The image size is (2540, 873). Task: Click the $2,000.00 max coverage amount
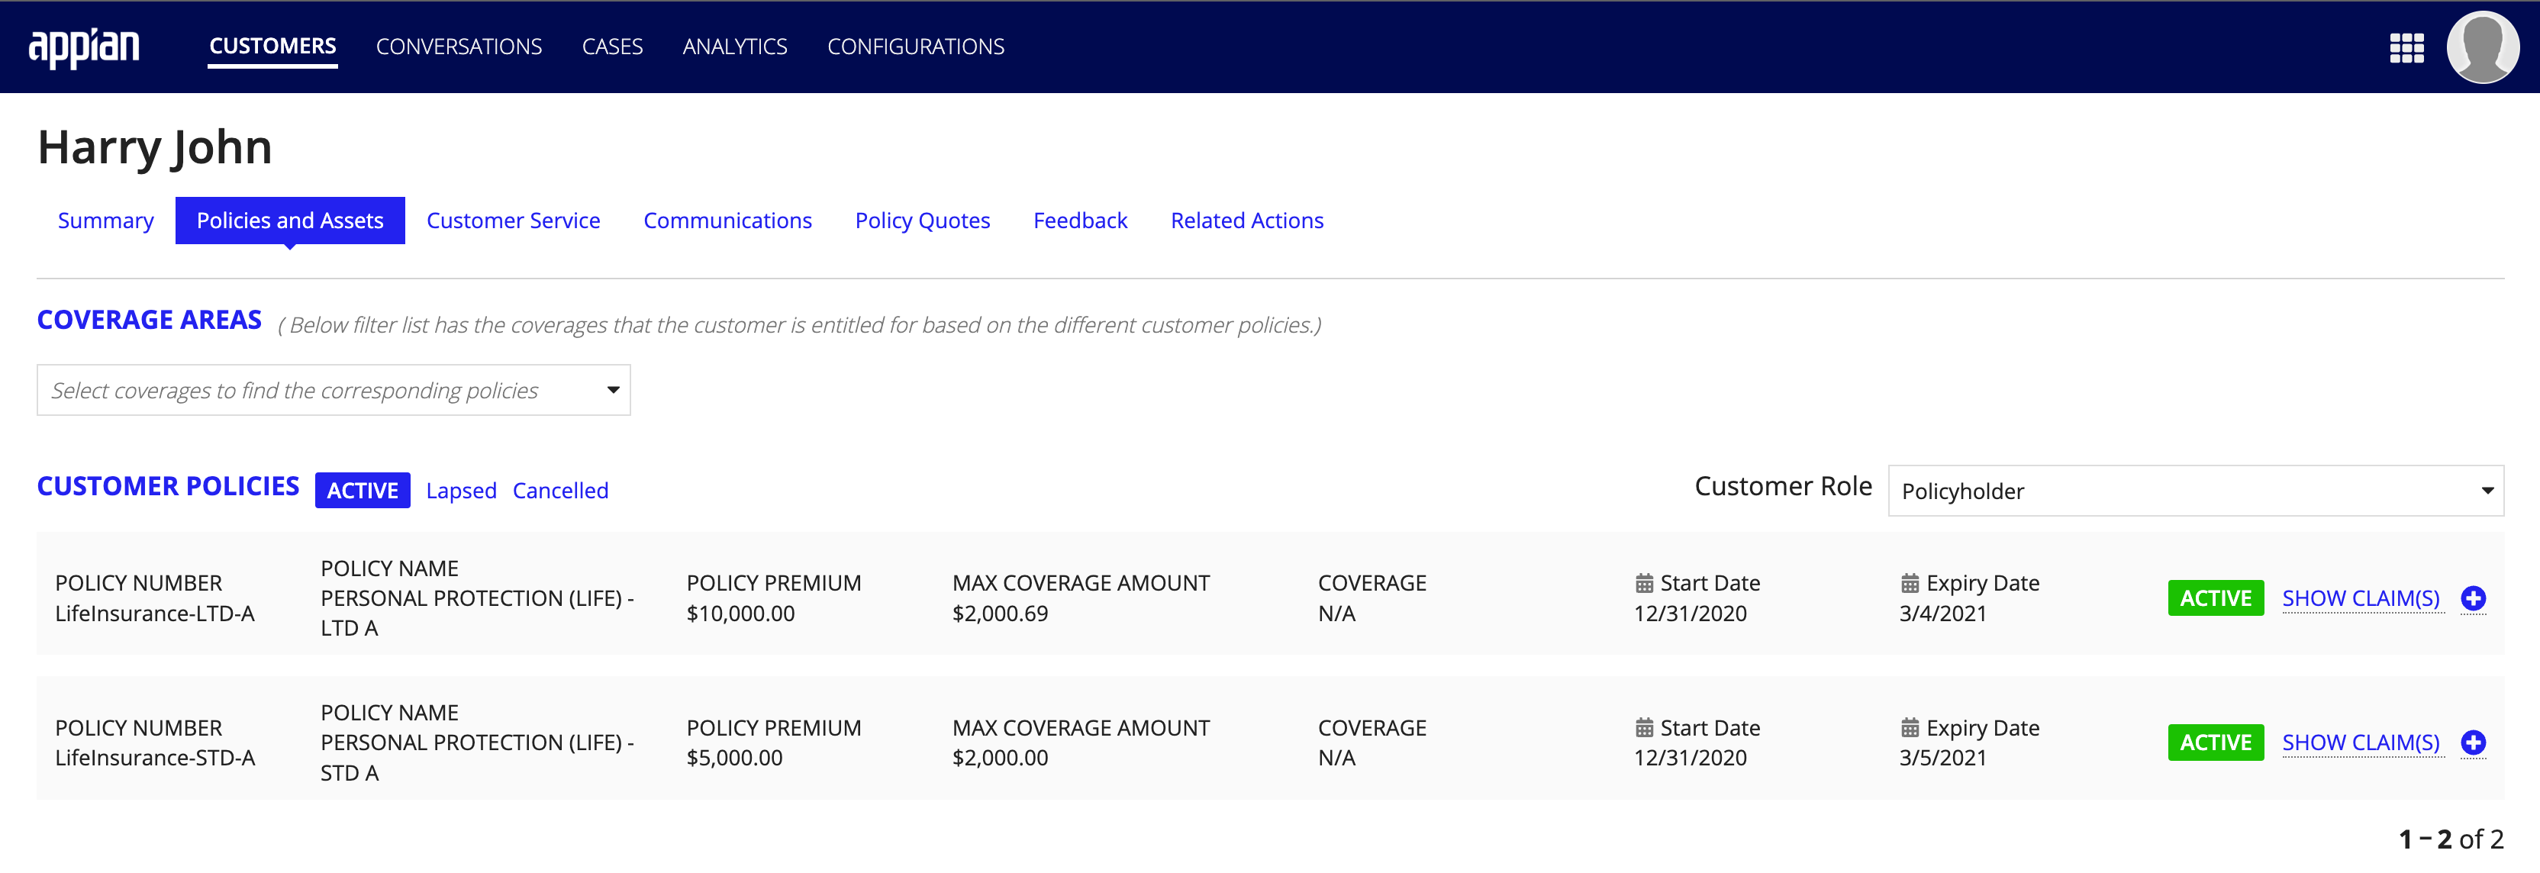pos(1000,758)
